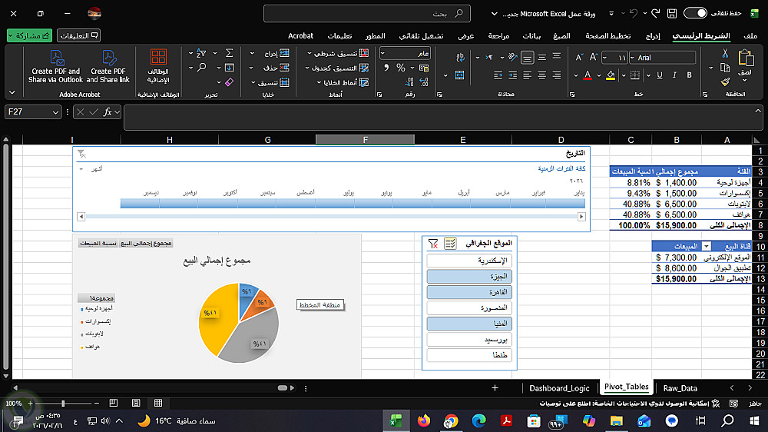Viewport: 768px width, 432px height.
Task: Open Sort and Filter tool
Action: tap(200, 53)
